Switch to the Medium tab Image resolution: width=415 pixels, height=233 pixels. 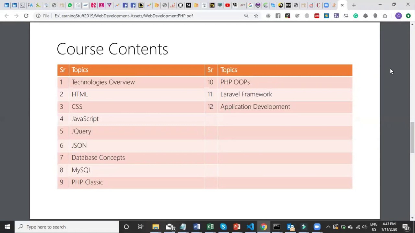[x=188, y=5]
